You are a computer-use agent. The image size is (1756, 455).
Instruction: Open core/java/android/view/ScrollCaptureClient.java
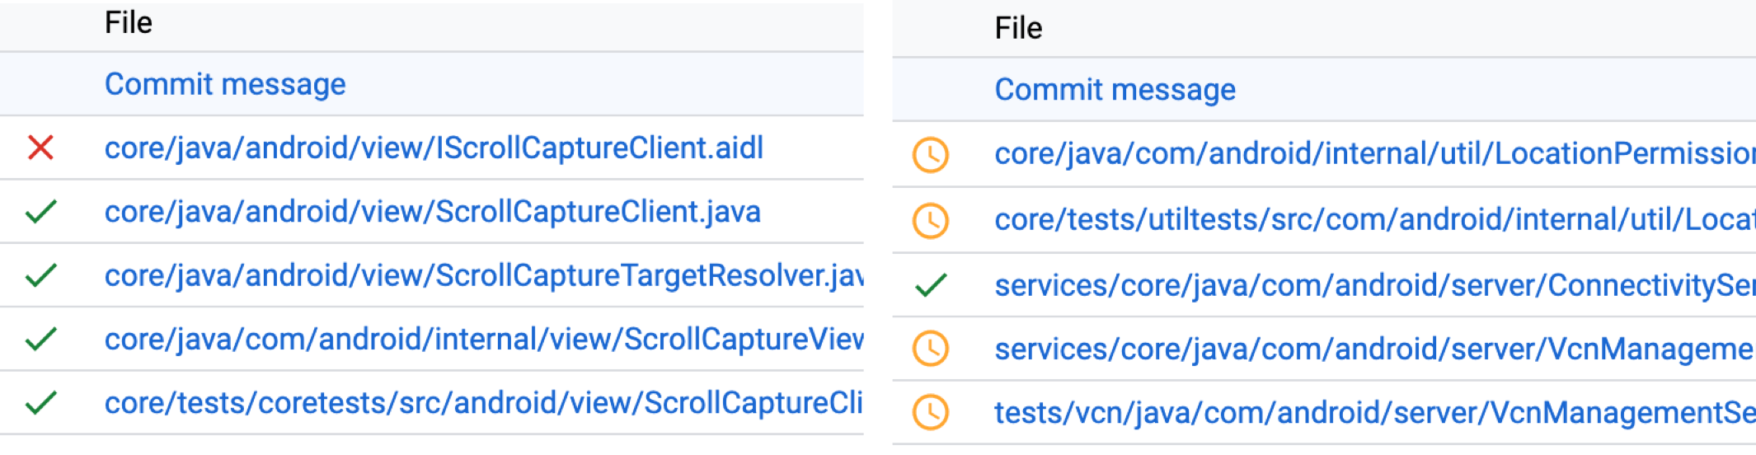pos(432,212)
